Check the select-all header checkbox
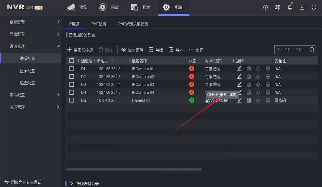This screenshot has height=187, width=322. click(x=72, y=60)
